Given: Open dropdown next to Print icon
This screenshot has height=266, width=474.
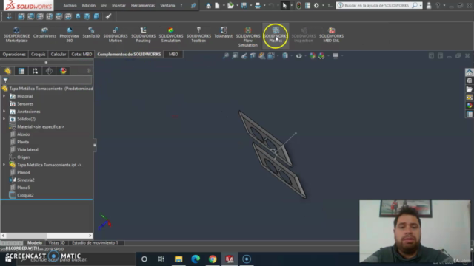Looking at the screenshot, I should pos(264,5).
